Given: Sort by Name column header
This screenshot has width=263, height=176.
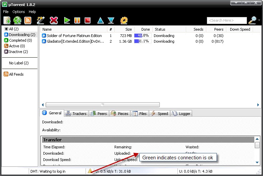Looking at the screenshot, I should [74, 29].
